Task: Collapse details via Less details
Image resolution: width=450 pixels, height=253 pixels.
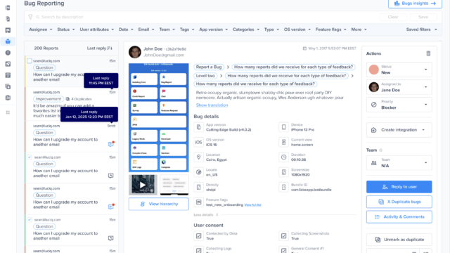Action: (206, 215)
